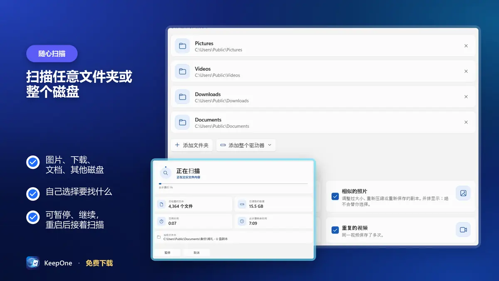This screenshot has width=499, height=281.
Task: Remove the Pictures folder from the list
Action: (x=466, y=46)
